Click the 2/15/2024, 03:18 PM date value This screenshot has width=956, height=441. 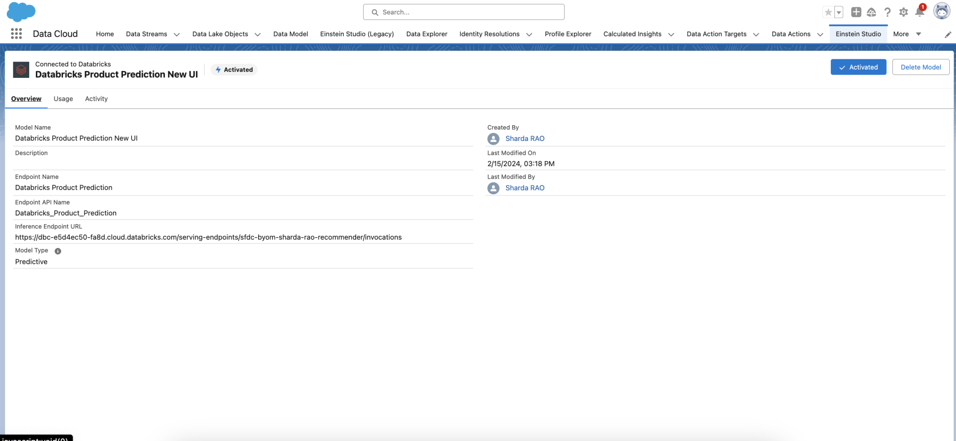point(521,164)
